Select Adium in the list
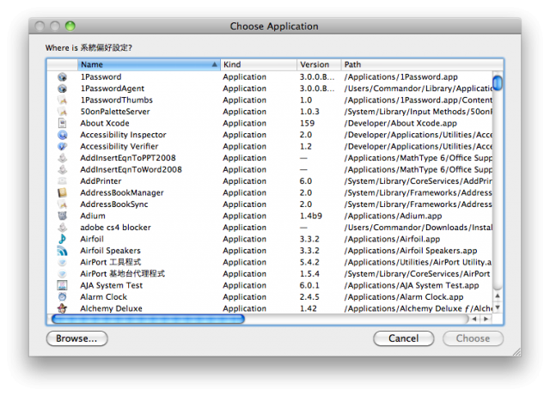The width and height of the screenshot is (550, 396). 93,216
